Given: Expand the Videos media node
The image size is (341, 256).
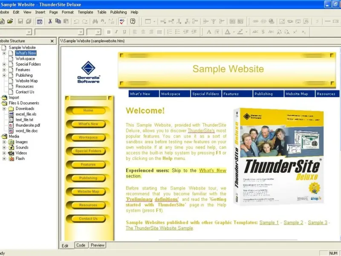Looking at the screenshot, I should coord(4,153).
